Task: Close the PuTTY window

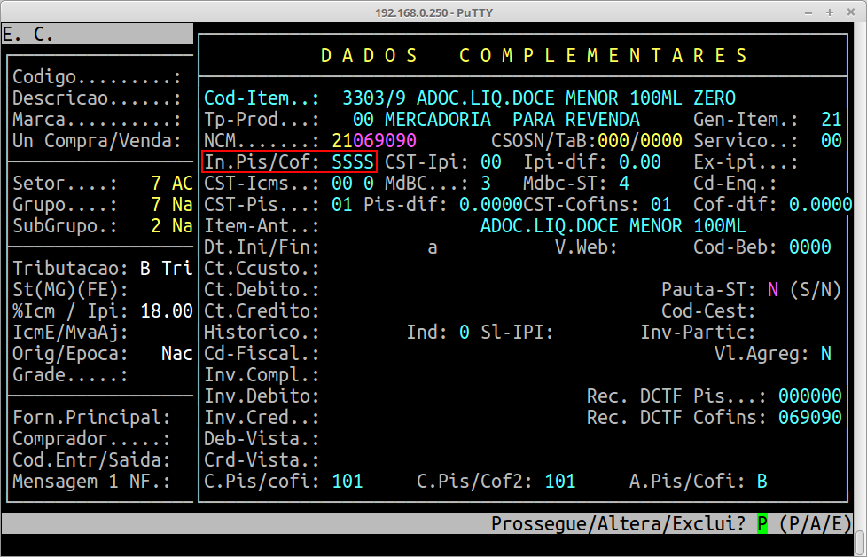Action: pyautogui.click(x=851, y=12)
